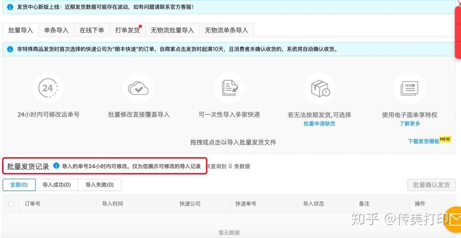Click the 批量发货记录 heading

tap(28, 167)
